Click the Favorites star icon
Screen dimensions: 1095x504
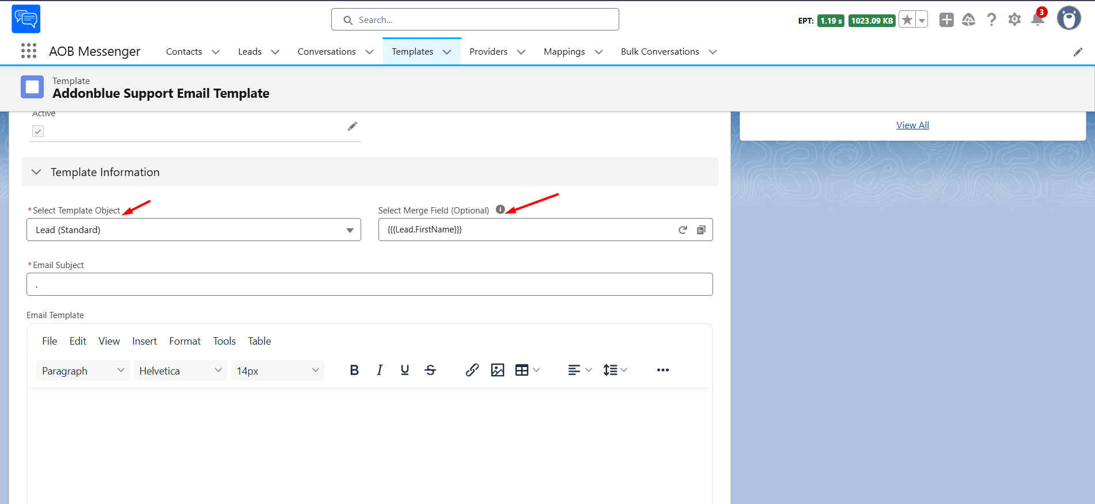pos(907,20)
